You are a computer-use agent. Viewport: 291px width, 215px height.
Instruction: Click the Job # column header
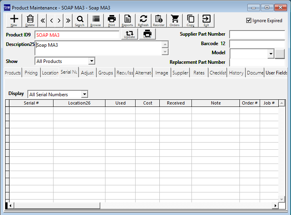(x=269, y=103)
